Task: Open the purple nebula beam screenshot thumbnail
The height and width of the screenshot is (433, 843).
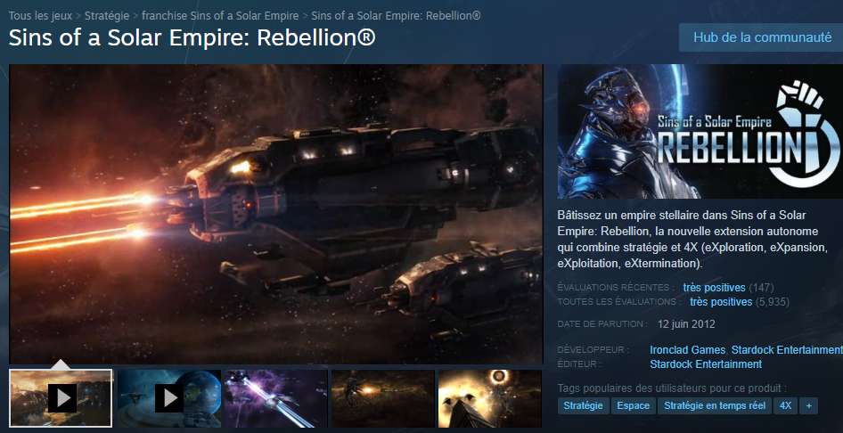Action: (276, 398)
